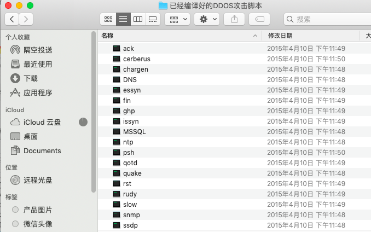Select the fin file icon
371x232 pixels.
117,101
